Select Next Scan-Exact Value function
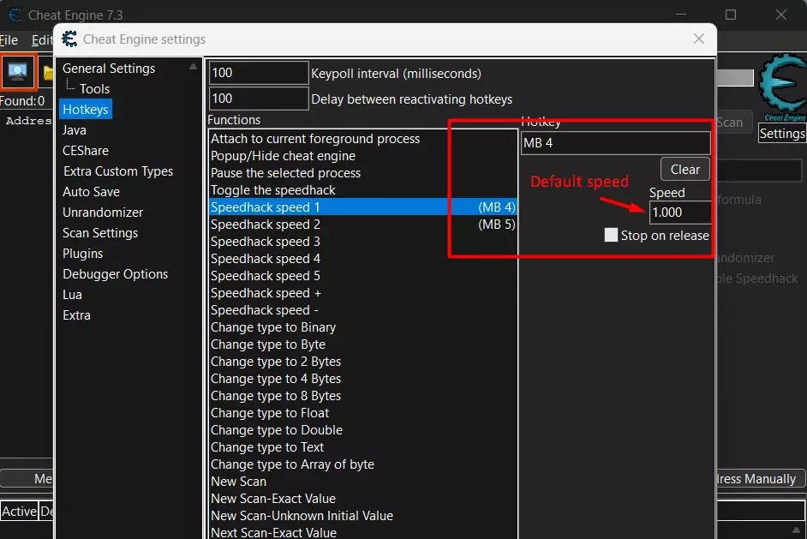The image size is (807, 539). 363,532
